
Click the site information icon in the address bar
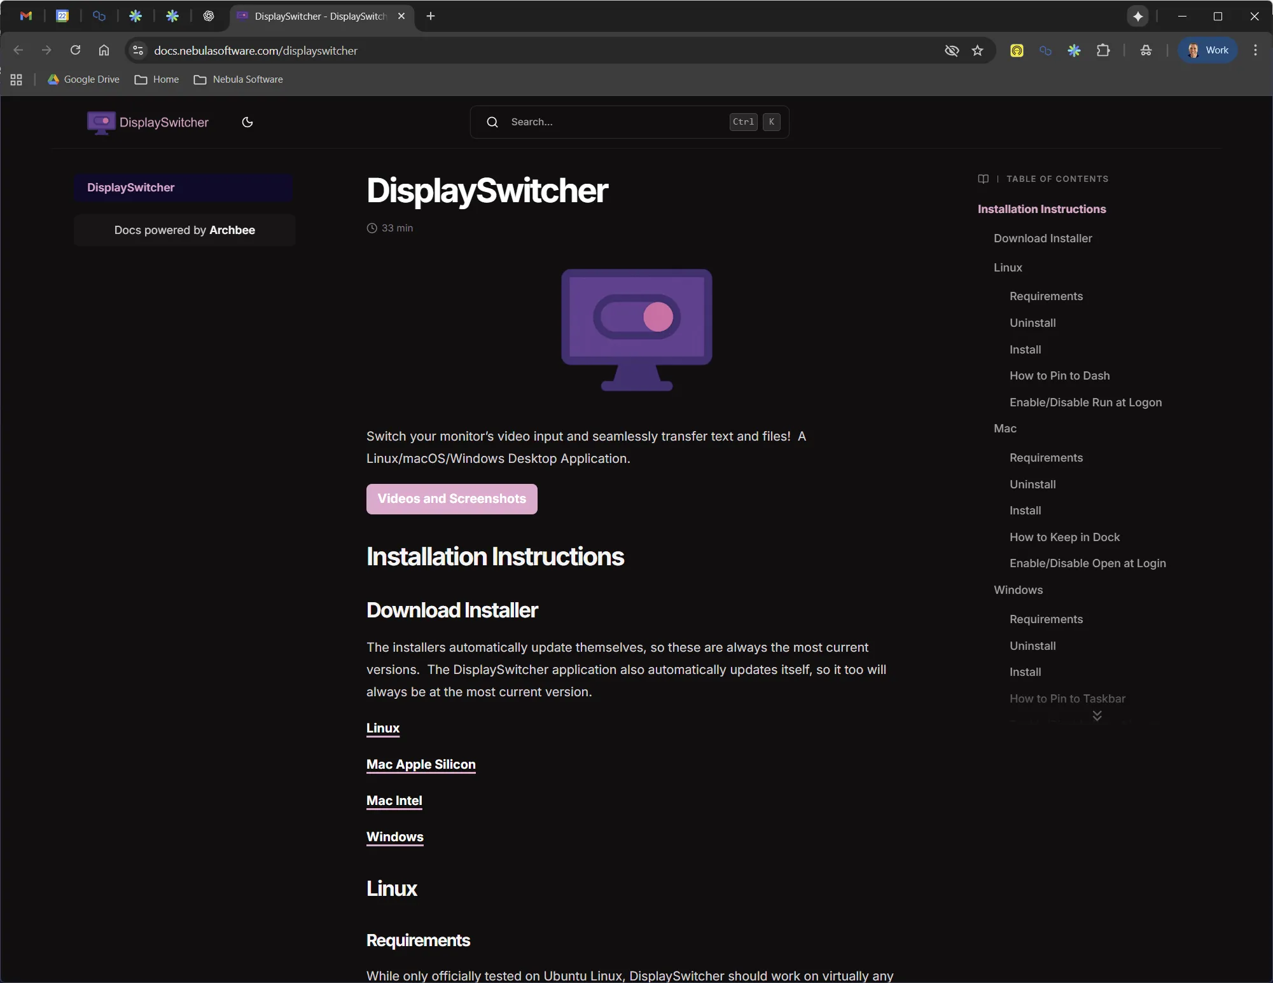(138, 50)
